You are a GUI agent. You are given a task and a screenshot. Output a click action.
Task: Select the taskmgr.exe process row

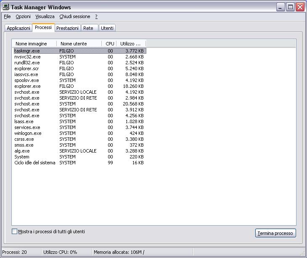80,51
